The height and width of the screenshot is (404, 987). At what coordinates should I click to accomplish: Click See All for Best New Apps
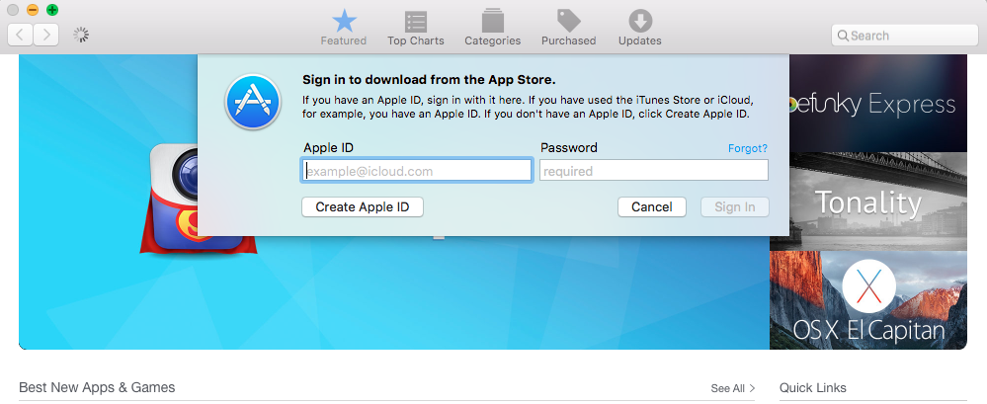733,388
